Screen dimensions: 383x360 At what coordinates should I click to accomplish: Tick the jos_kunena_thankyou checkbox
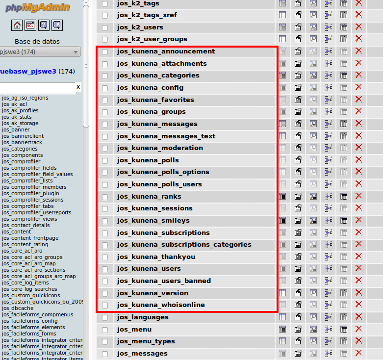(105, 257)
